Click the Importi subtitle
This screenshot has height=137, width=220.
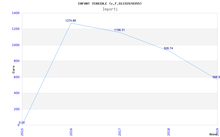pos(110,9)
